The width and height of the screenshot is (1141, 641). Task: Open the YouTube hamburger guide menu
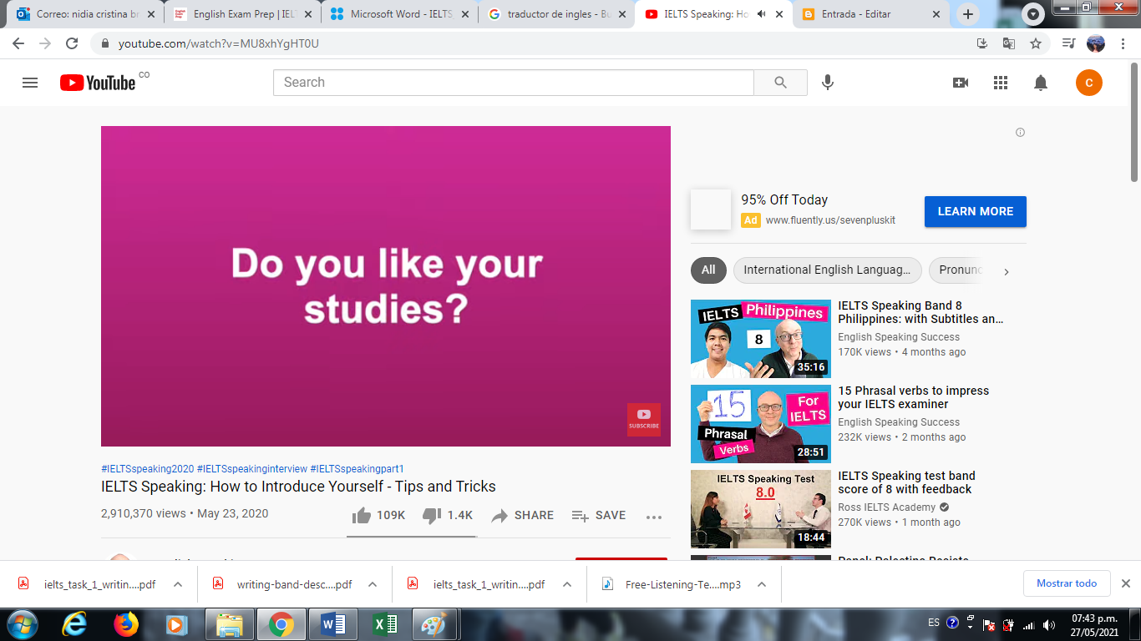[30, 83]
